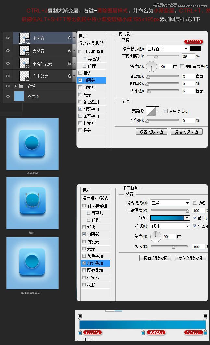Click the angle dial in 渐变叠加 settings
Screen dimensions: 210x345
(156, 236)
